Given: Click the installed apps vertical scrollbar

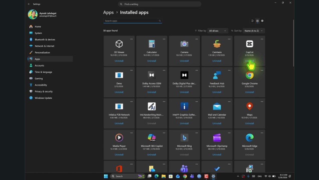Looking at the screenshot, I should pyautogui.click(x=293, y=42).
